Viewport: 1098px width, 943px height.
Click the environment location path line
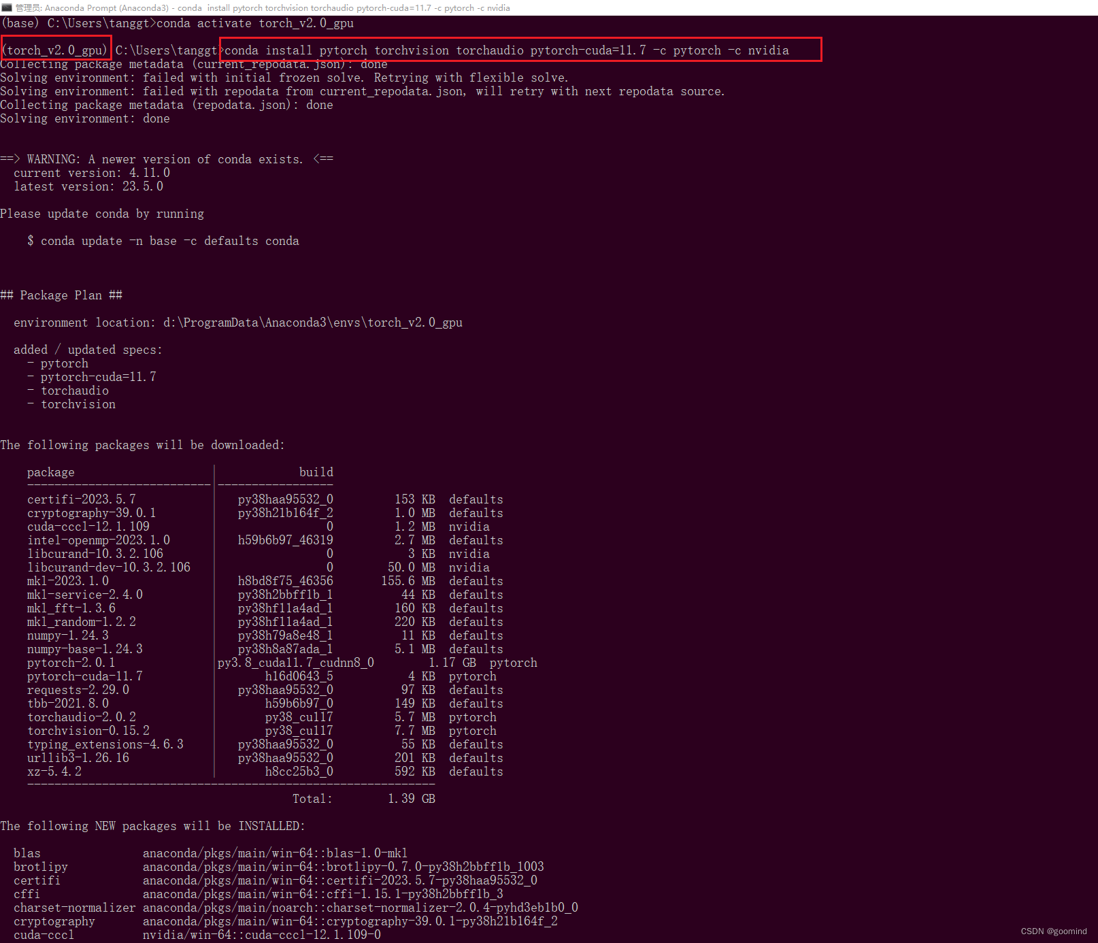(238, 322)
